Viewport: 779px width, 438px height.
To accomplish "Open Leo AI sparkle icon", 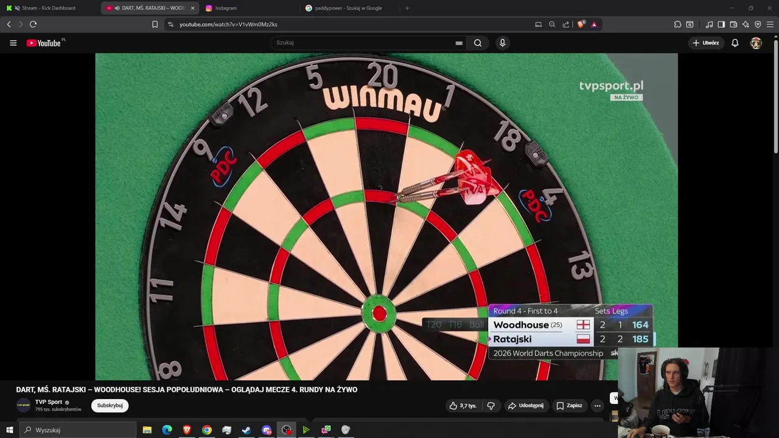I will [746, 24].
